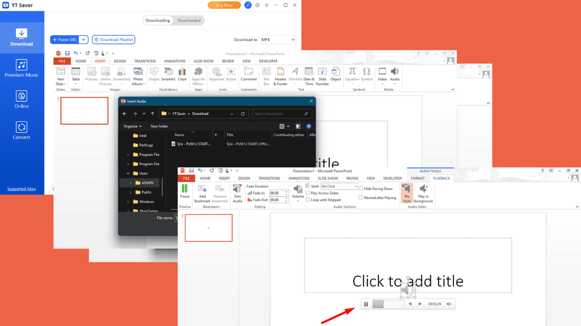Click the Download Playlist button
Image resolution: width=581 pixels, height=326 pixels.
tap(113, 40)
